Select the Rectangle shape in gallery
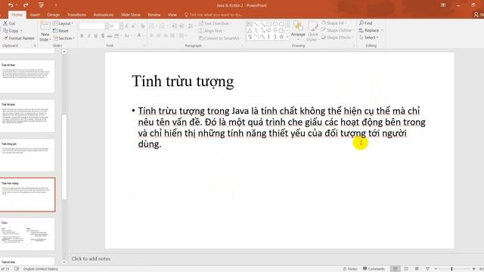Viewport: 484px width, 272px height. click(x=269, y=24)
